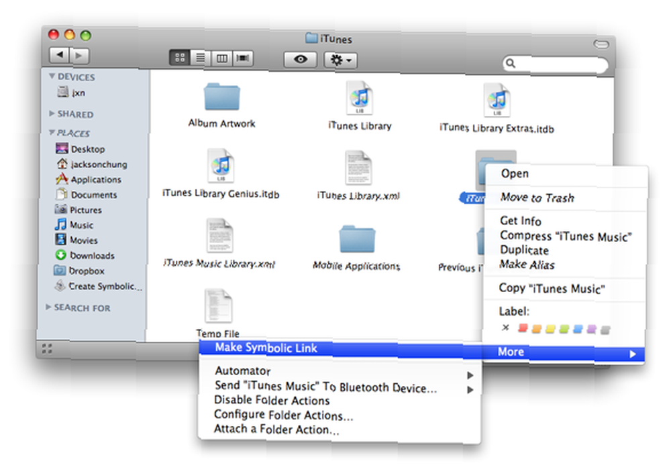Open jacksonchung home folder in sidebar
The image size is (671, 473).
pyautogui.click(x=91, y=164)
